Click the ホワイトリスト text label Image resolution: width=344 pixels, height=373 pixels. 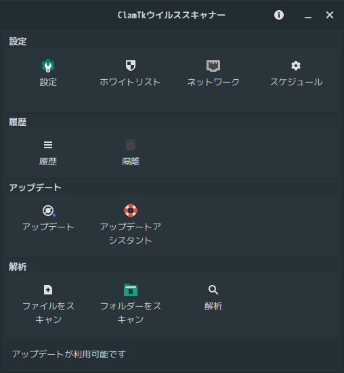coord(131,83)
